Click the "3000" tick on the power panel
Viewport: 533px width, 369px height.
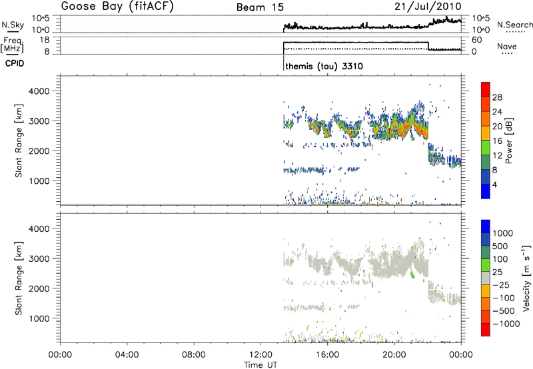[39, 121]
